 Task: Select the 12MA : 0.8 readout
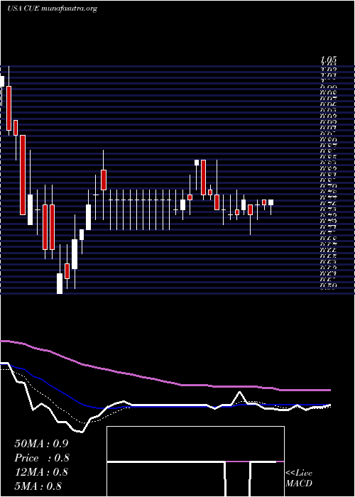coord(41,472)
